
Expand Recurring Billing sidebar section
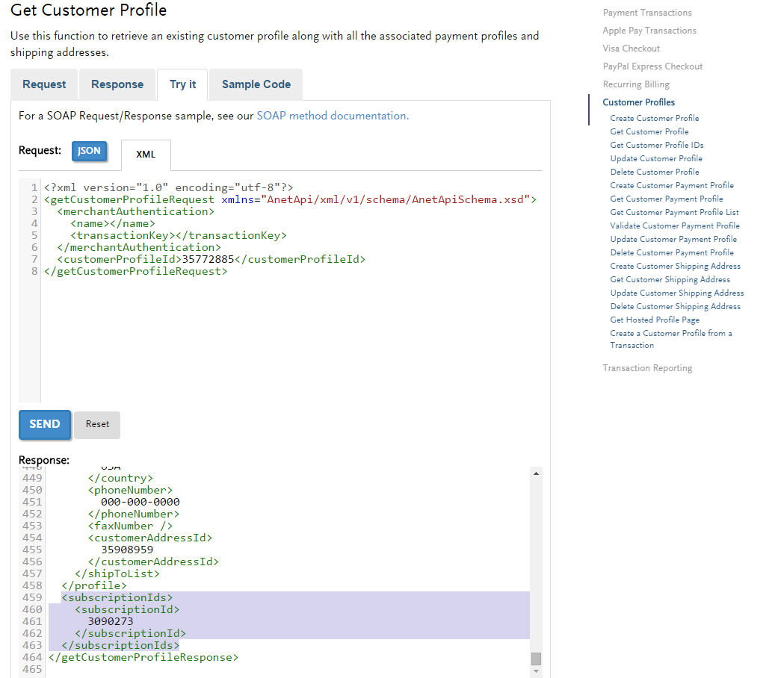(636, 84)
